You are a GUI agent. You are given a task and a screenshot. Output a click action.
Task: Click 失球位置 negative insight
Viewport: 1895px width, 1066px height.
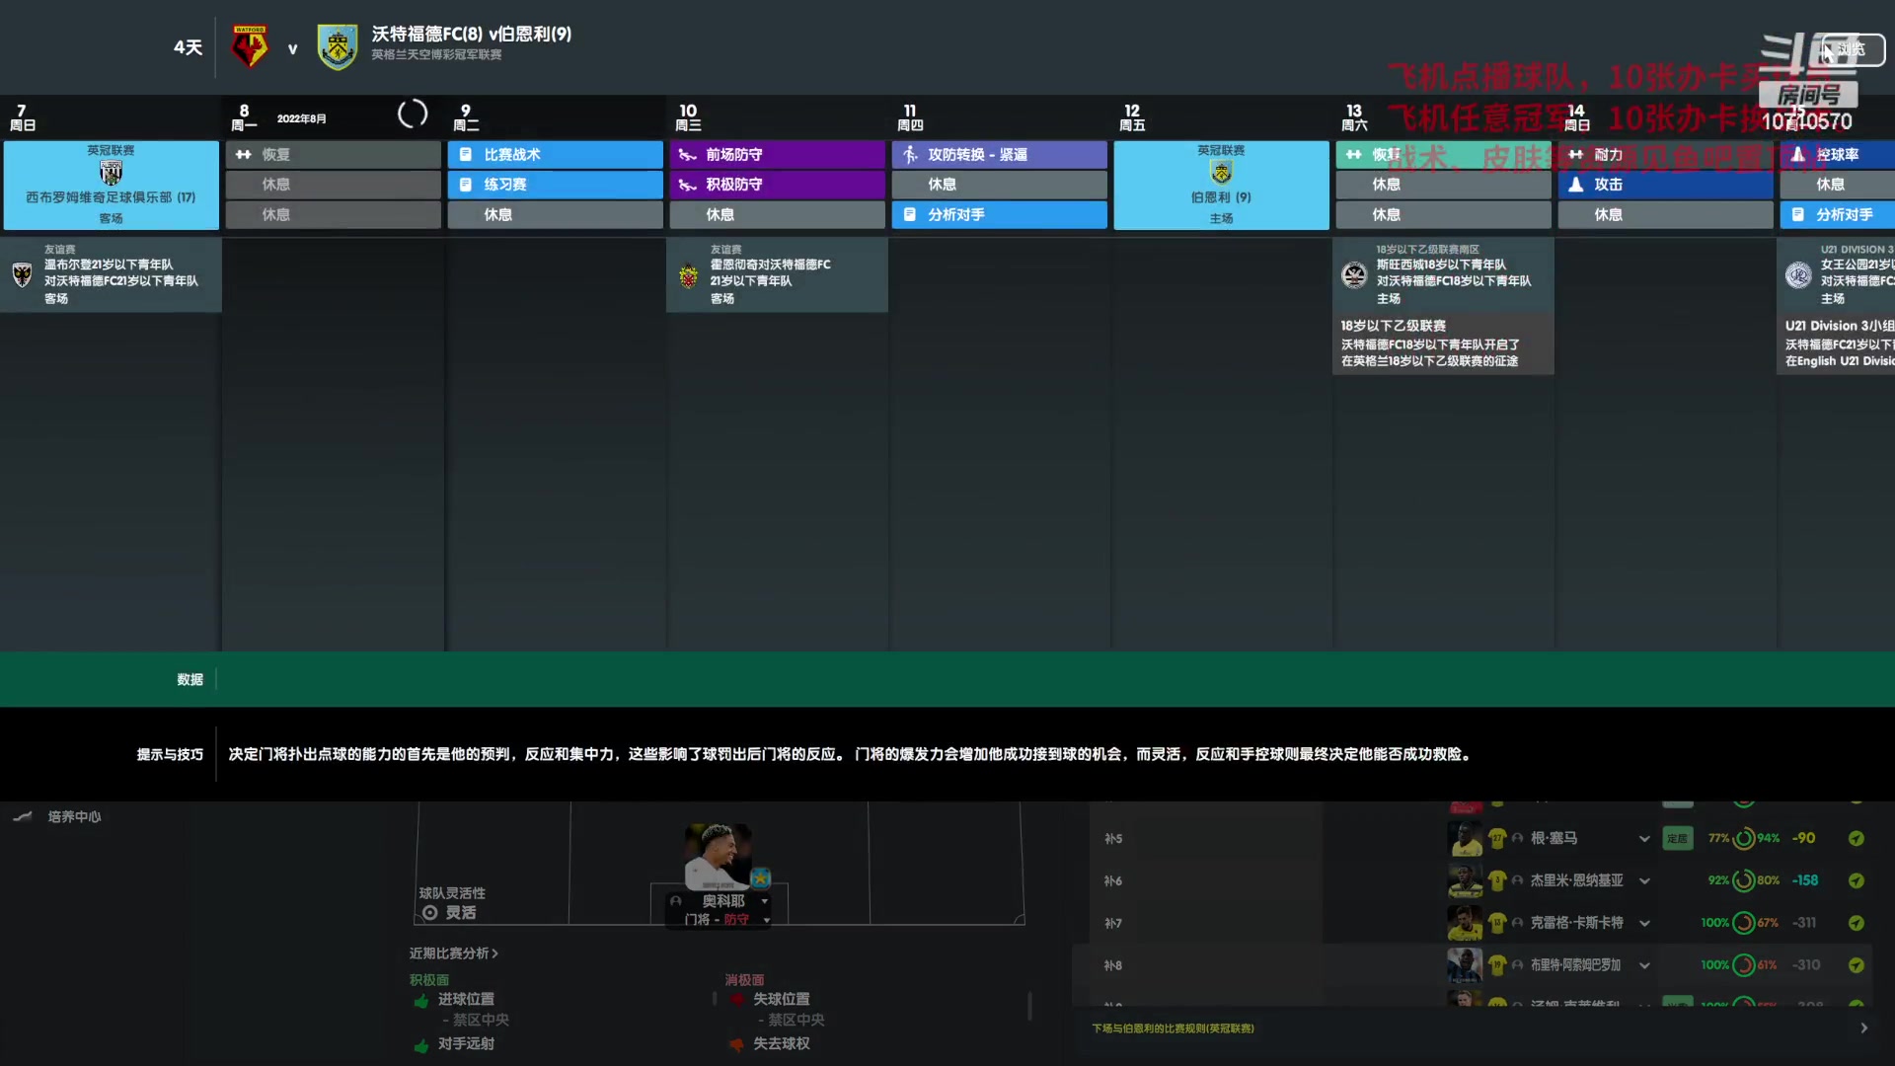[x=782, y=999]
